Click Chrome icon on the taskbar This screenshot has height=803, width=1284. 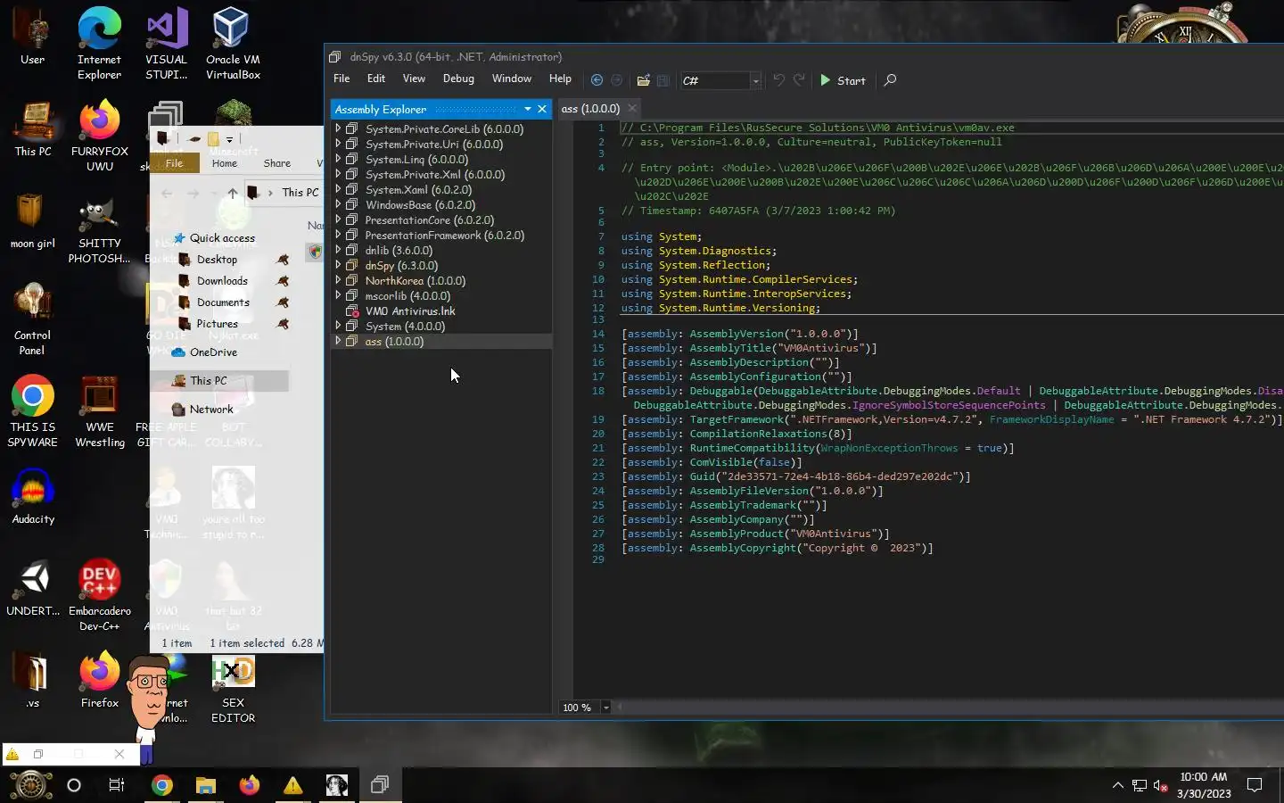pos(161,785)
